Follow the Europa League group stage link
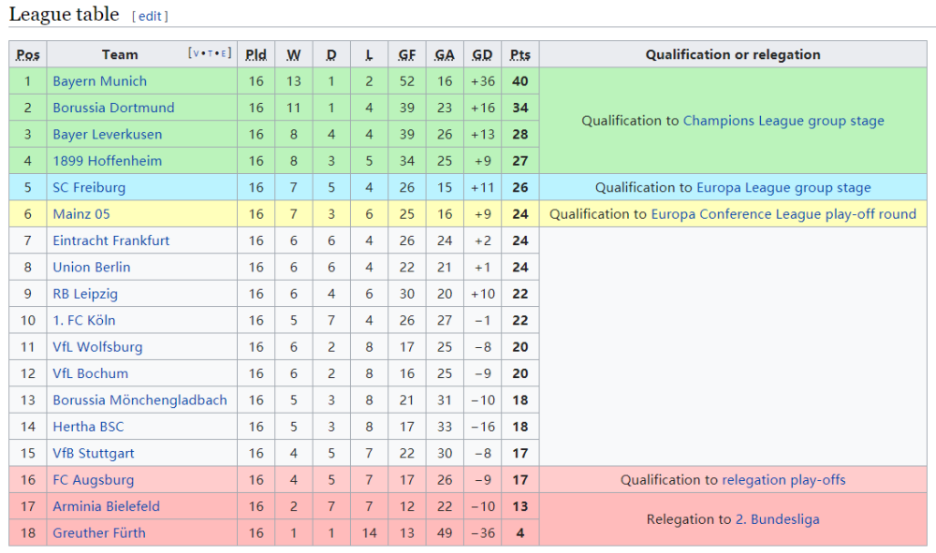Viewport: 936px width, 553px height. pyautogui.click(x=783, y=187)
